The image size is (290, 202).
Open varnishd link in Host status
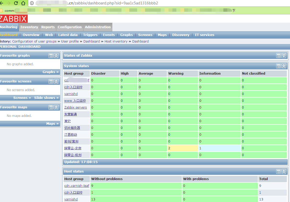(71, 199)
